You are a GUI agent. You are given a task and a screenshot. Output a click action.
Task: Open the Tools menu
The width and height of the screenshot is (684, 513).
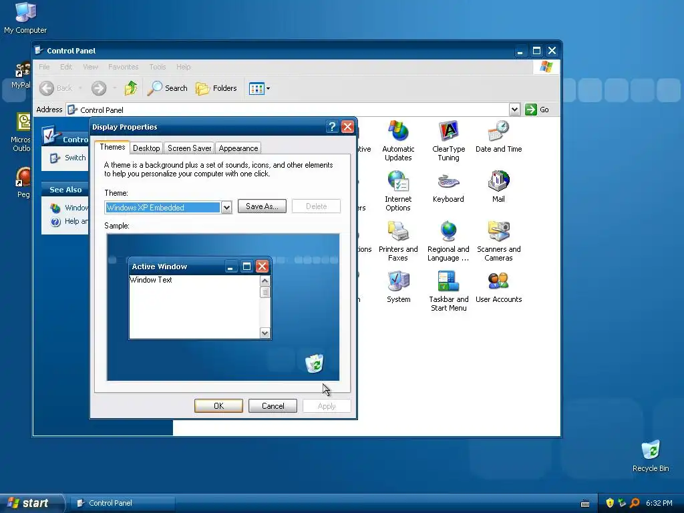pyautogui.click(x=157, y=67)
